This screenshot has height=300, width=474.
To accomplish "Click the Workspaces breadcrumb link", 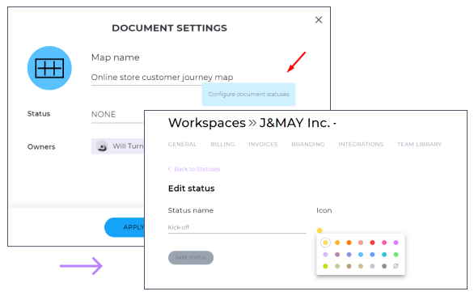I will [x=207, y=123].
